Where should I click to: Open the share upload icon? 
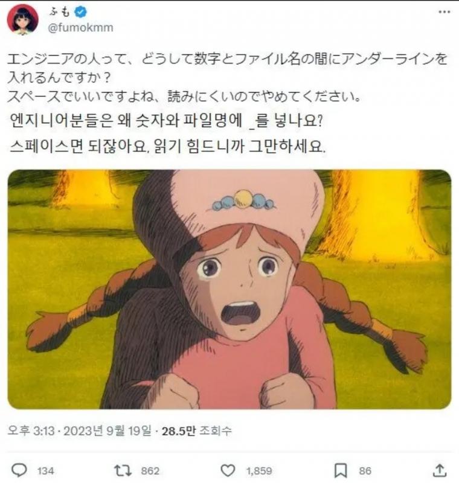point(440,470)
